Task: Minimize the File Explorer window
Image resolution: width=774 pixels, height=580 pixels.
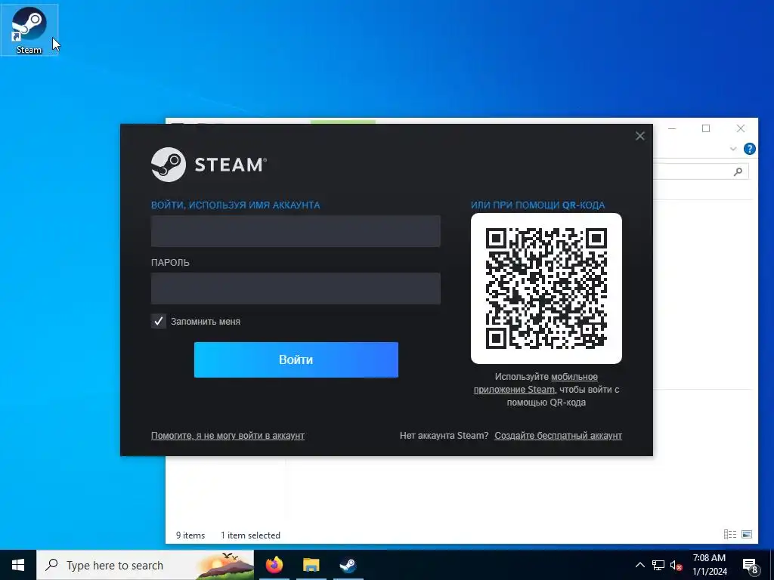Action: 672,128
